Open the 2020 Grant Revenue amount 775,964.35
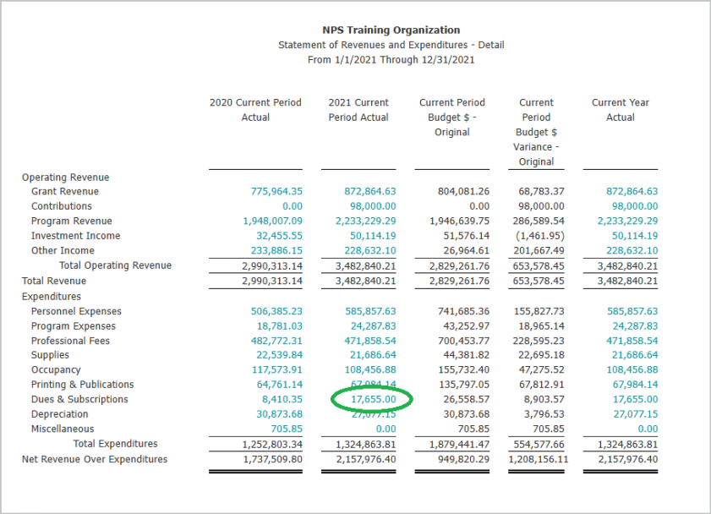Screen dimensions: 711x514 (x=276, y=192)
